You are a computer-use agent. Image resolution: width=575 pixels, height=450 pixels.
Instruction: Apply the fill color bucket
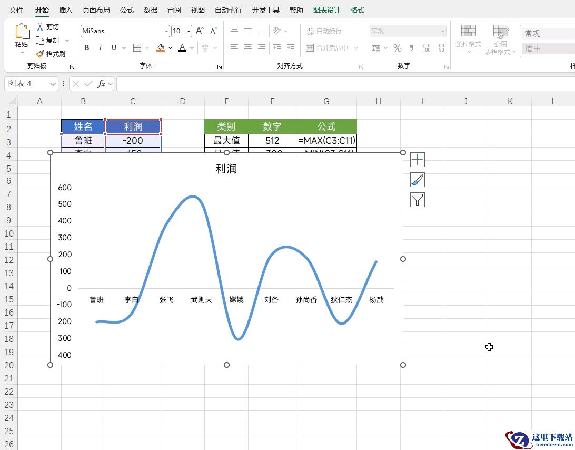[161, 48]
